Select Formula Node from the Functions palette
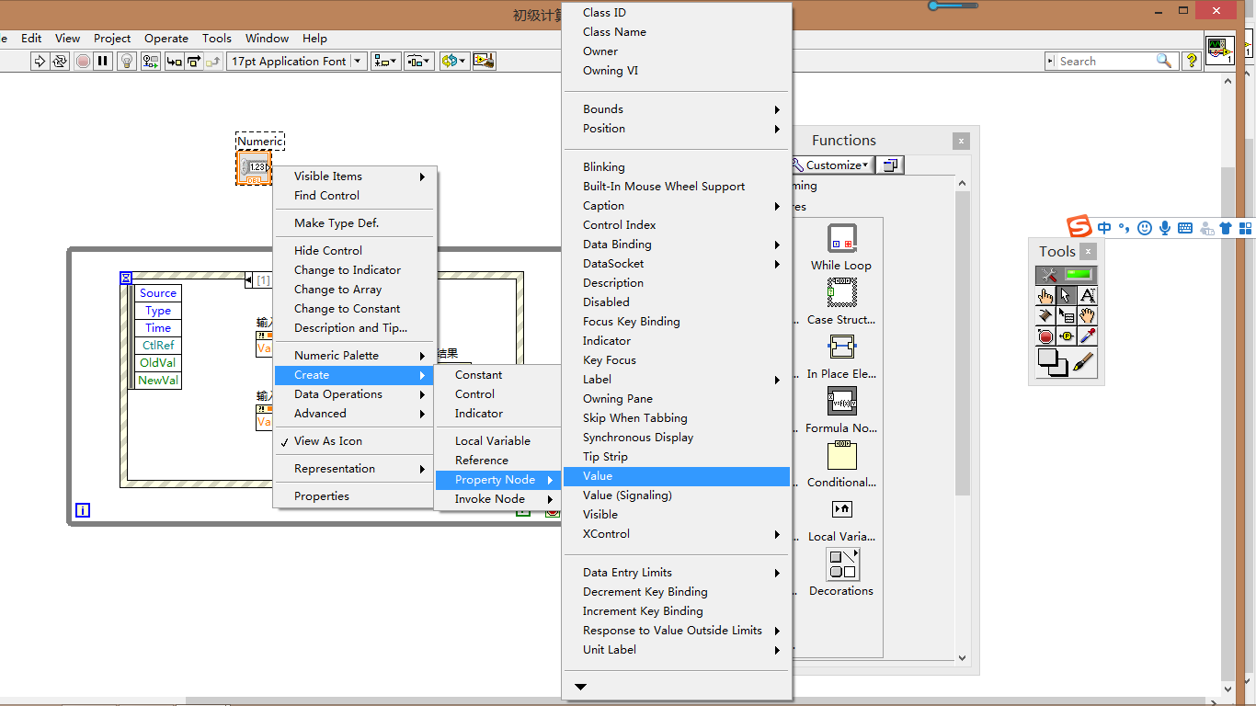This screenshot has width=1256, height=706. tap(840, 402)
